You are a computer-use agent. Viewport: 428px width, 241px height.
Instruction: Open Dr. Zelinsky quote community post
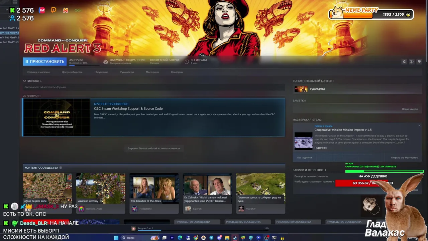207,188
